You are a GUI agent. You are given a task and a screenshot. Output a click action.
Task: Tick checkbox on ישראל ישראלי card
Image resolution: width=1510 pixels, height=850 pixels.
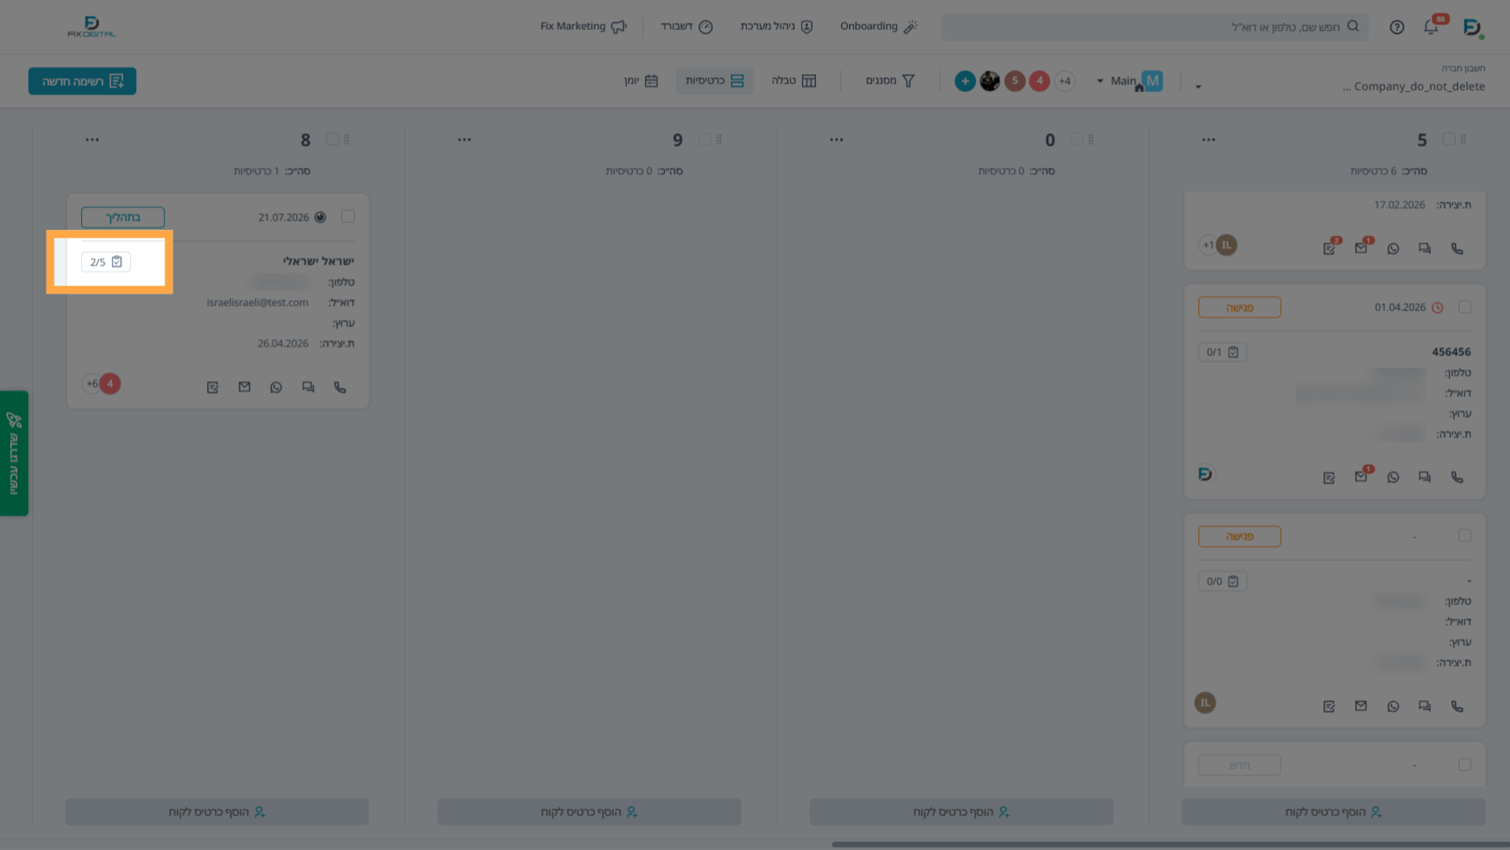click(x=348, y=216)
